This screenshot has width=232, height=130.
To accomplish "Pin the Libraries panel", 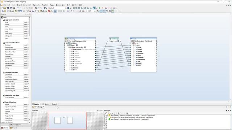I will pos(28,14).
